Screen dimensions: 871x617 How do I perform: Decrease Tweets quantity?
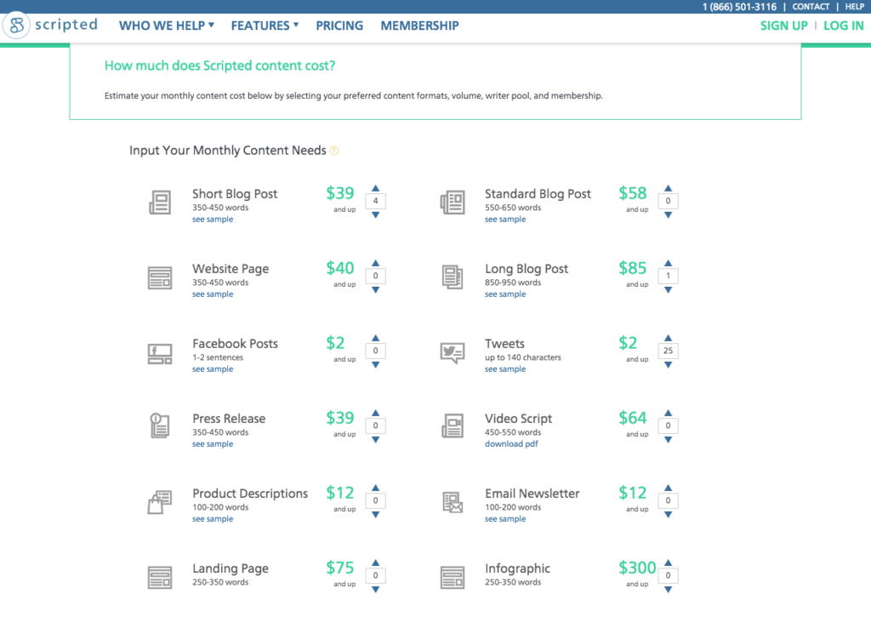point(669,364)
